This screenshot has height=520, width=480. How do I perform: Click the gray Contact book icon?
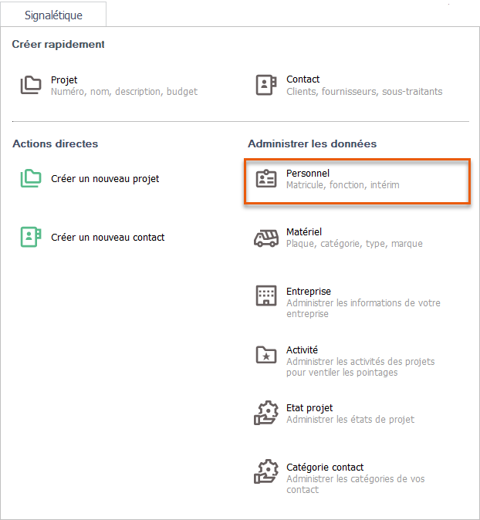click(266, 85)
